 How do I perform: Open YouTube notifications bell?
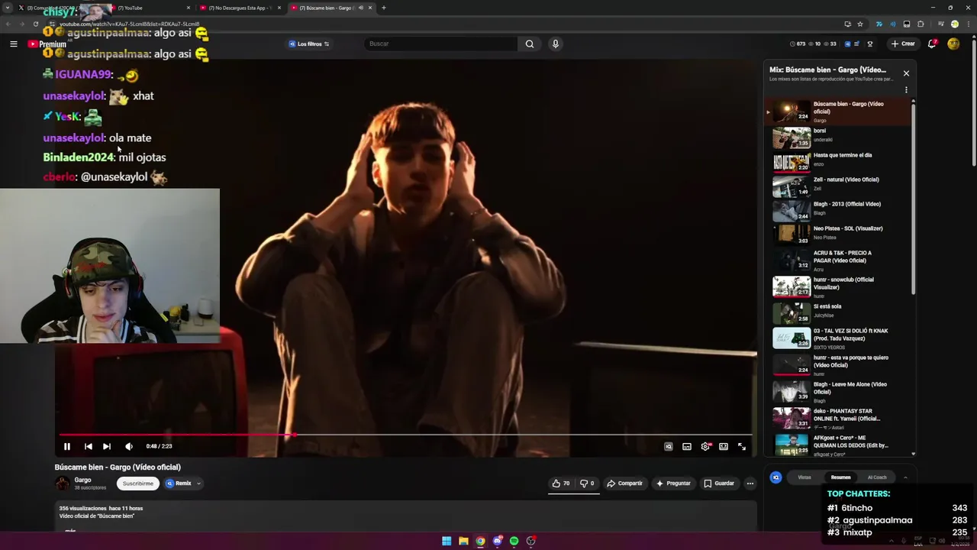932,44
